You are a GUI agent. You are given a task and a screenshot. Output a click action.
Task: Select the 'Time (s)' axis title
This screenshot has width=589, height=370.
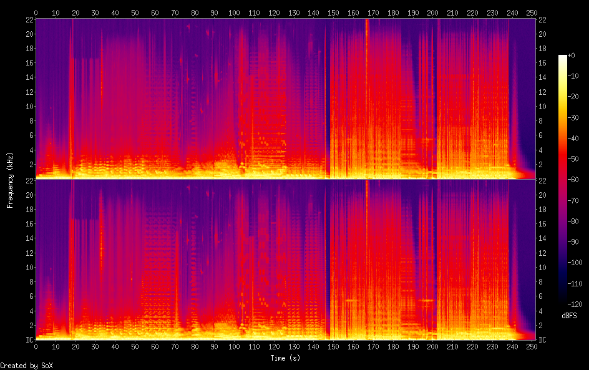point(286,358)
